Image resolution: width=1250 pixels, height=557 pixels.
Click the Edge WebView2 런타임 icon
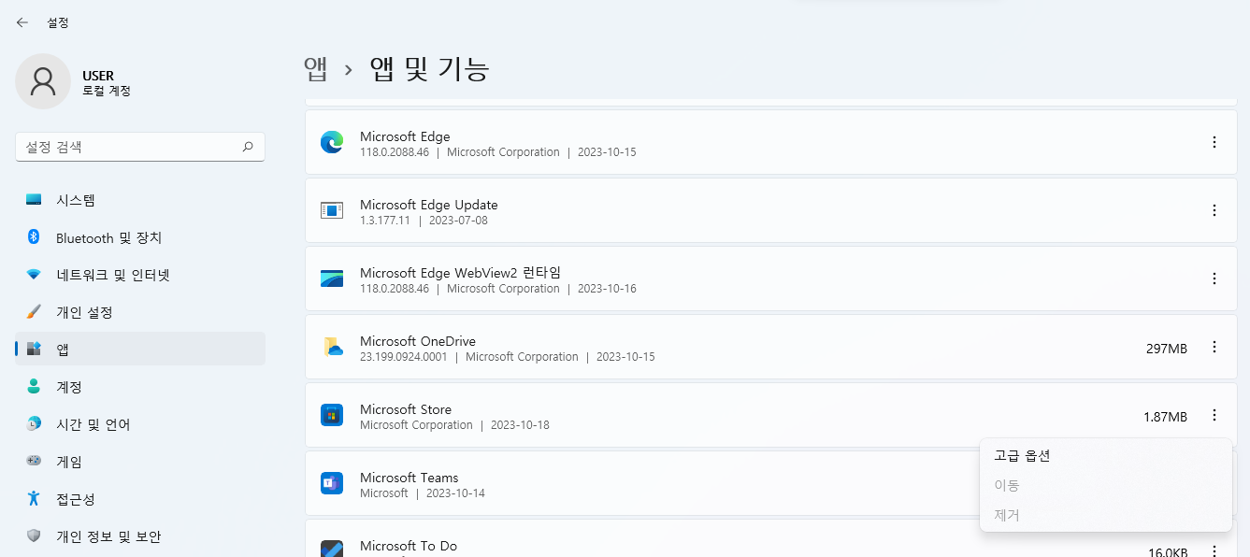pyautogui.click(x=332, y=278)
